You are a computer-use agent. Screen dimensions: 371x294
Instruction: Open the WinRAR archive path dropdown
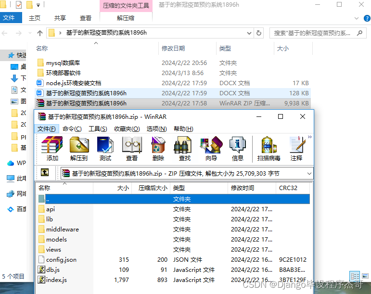(309, 174)
